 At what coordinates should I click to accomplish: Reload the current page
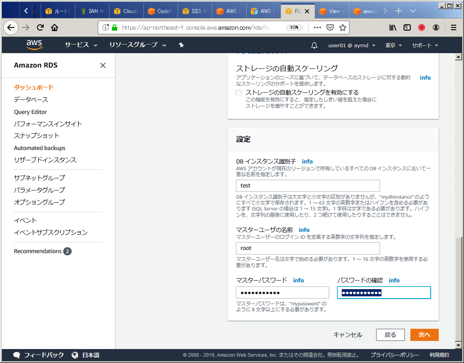click(40, 28)
